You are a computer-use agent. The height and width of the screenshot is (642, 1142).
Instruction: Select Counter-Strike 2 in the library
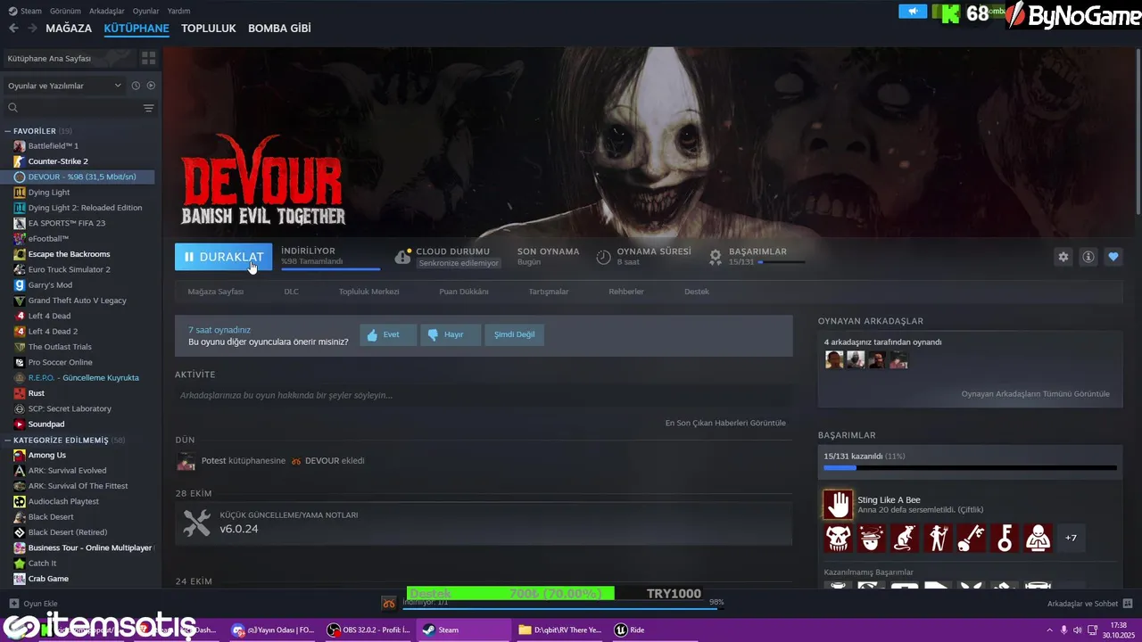[x=58, y=161]
